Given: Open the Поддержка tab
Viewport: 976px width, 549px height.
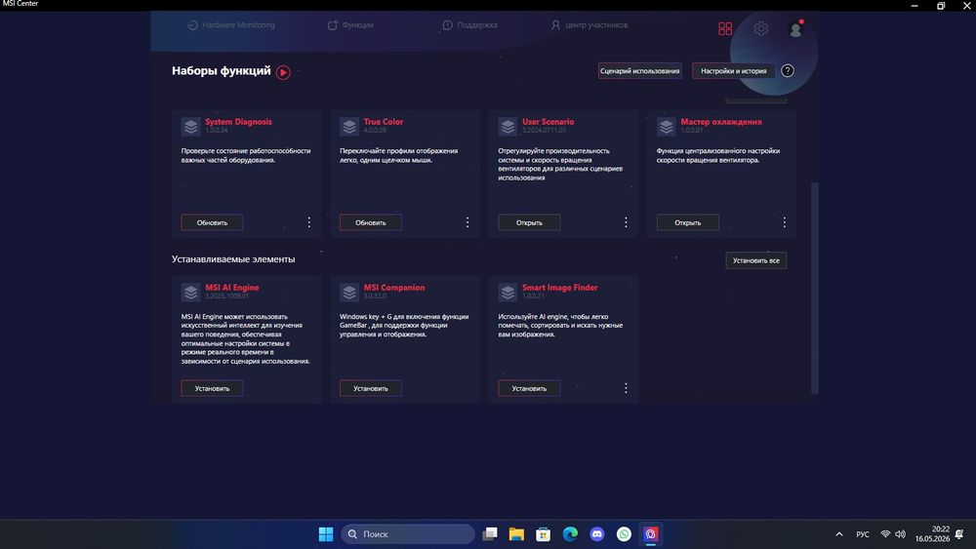Looking at the screenshot, I should (x=470, y=25).
